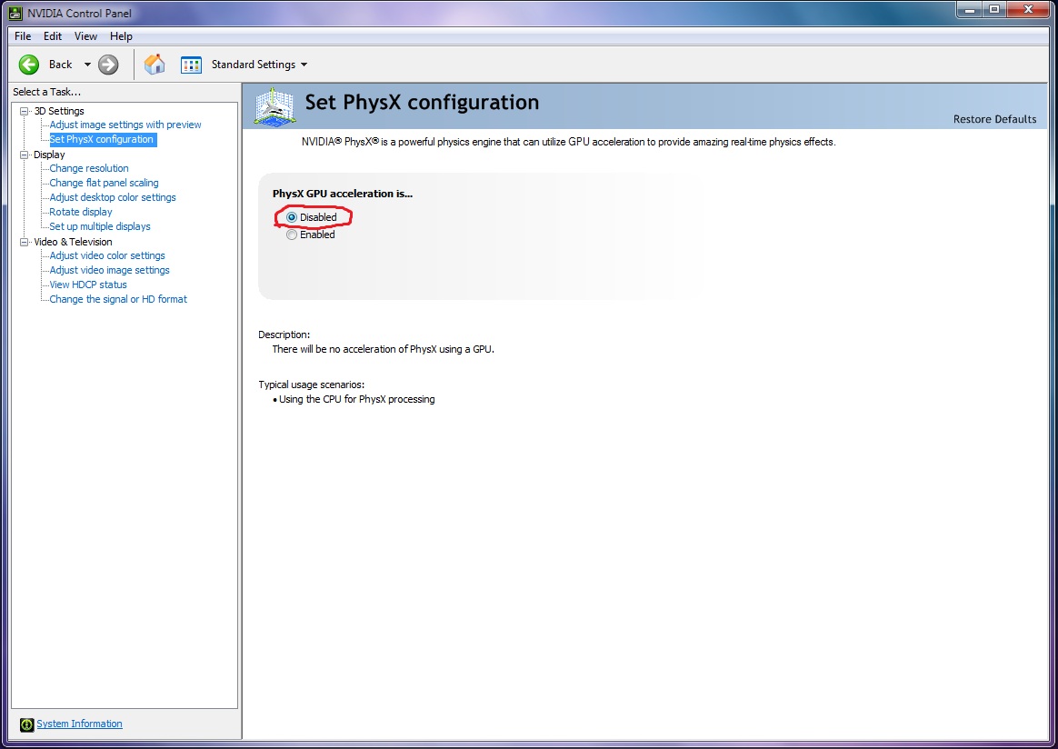Click the Forward arrow icon
The width and height of the screenshot is (1058, 749).
coord(108,65)
